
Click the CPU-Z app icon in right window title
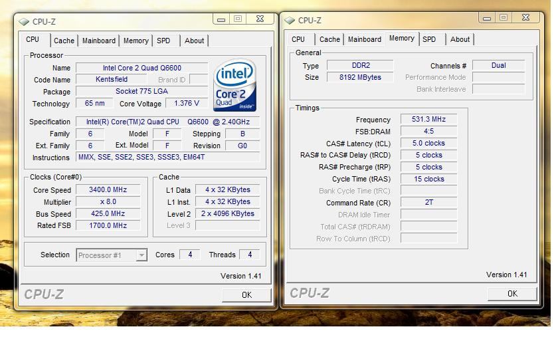(290, 21)
